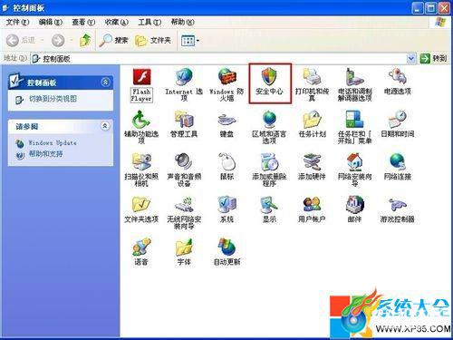Click the 搜索 search toolbar button

pos(114,40)
